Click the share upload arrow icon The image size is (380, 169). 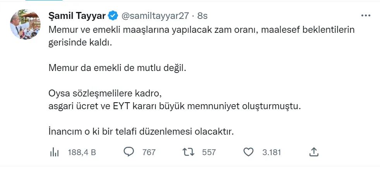coord(313,152)
